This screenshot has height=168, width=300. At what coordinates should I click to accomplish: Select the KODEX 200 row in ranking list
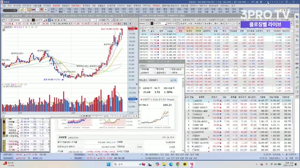coord(239,125)
